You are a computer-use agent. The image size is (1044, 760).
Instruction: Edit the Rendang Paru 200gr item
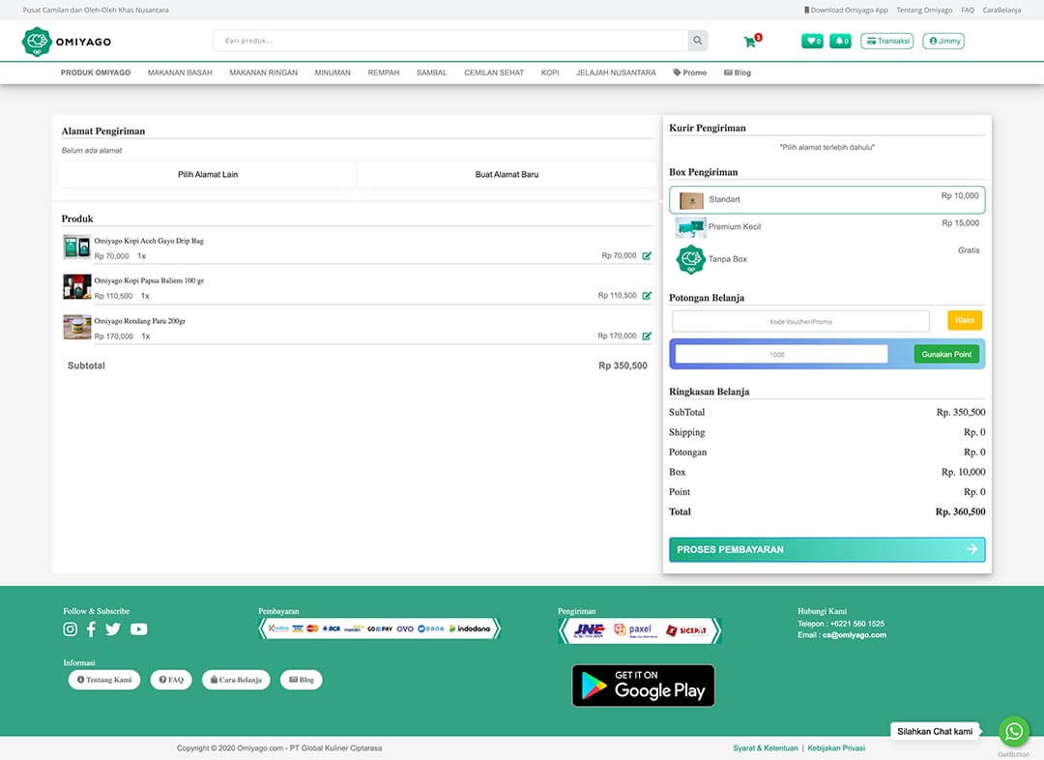pyautogui.click(x=647, y=336)
